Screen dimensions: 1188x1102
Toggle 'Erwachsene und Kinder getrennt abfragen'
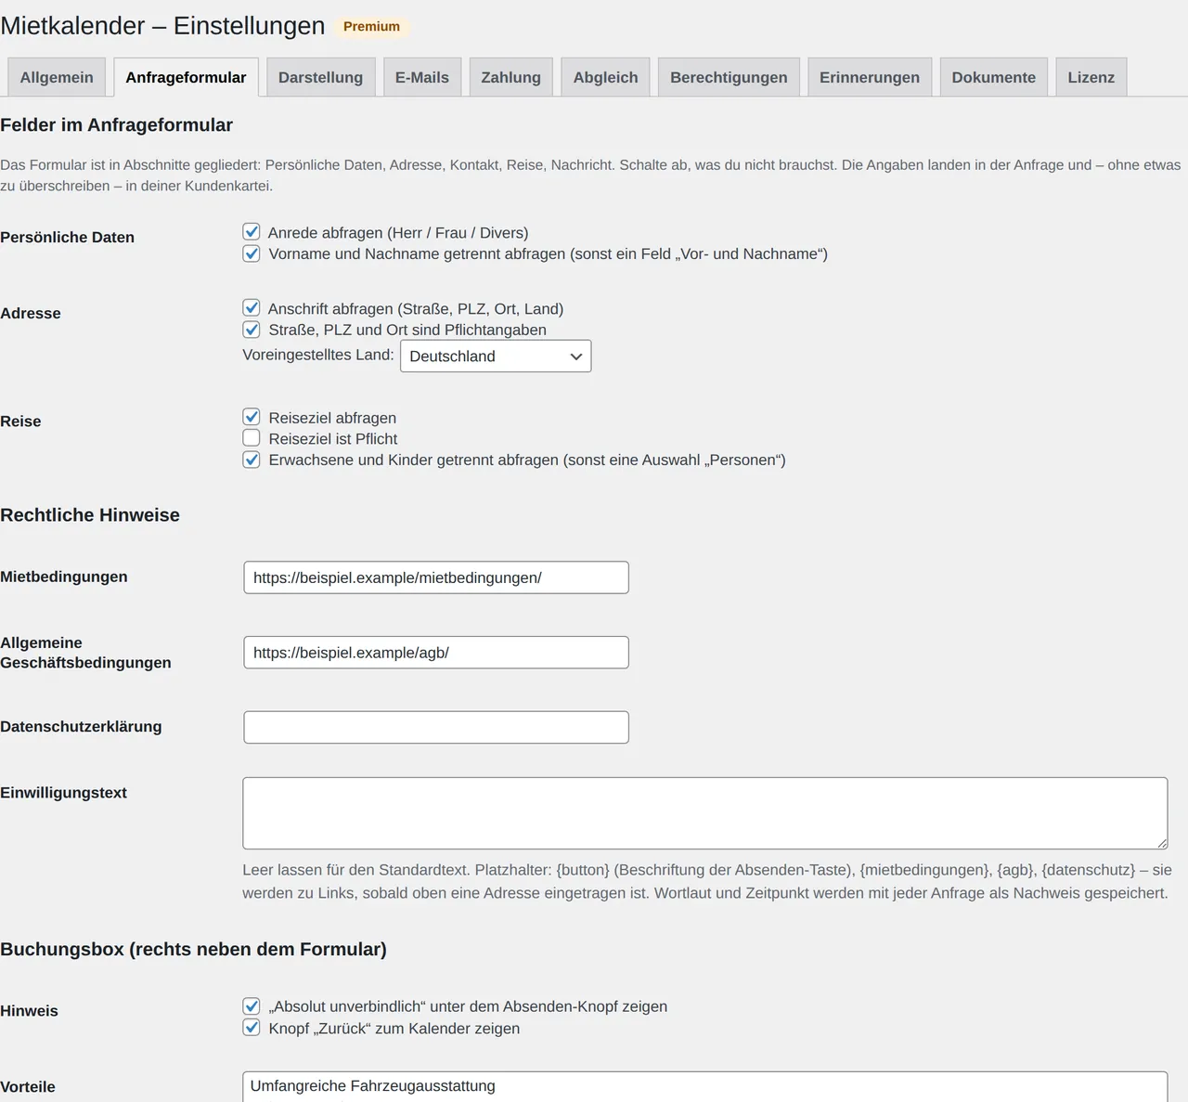tap(252, 460)
